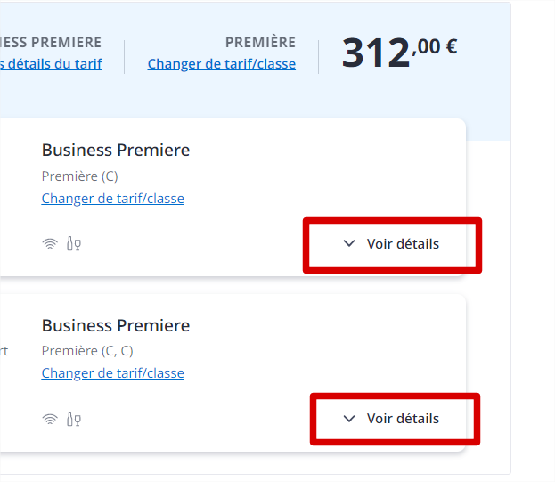Expand Voir détails for the Première (C, C) journey
555x482 pixels.
(395, 419)
